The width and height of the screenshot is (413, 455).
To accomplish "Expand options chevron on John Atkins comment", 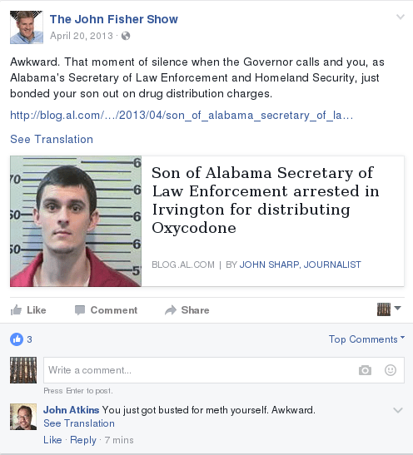I will [x=398, y=410].
